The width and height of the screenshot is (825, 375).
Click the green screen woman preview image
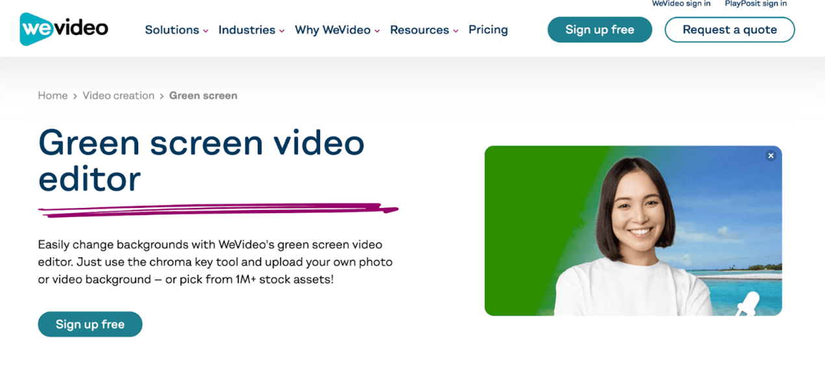(633, 231)
